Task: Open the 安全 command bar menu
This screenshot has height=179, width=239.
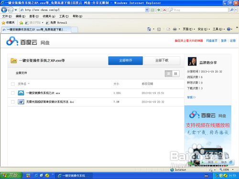Action: pos(204,29)
